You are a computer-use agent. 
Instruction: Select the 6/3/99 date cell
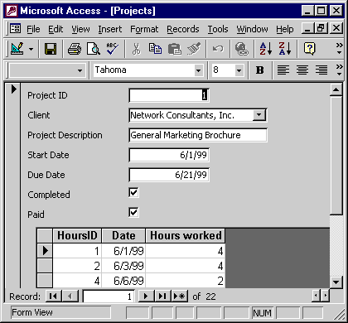coord(123,266)
